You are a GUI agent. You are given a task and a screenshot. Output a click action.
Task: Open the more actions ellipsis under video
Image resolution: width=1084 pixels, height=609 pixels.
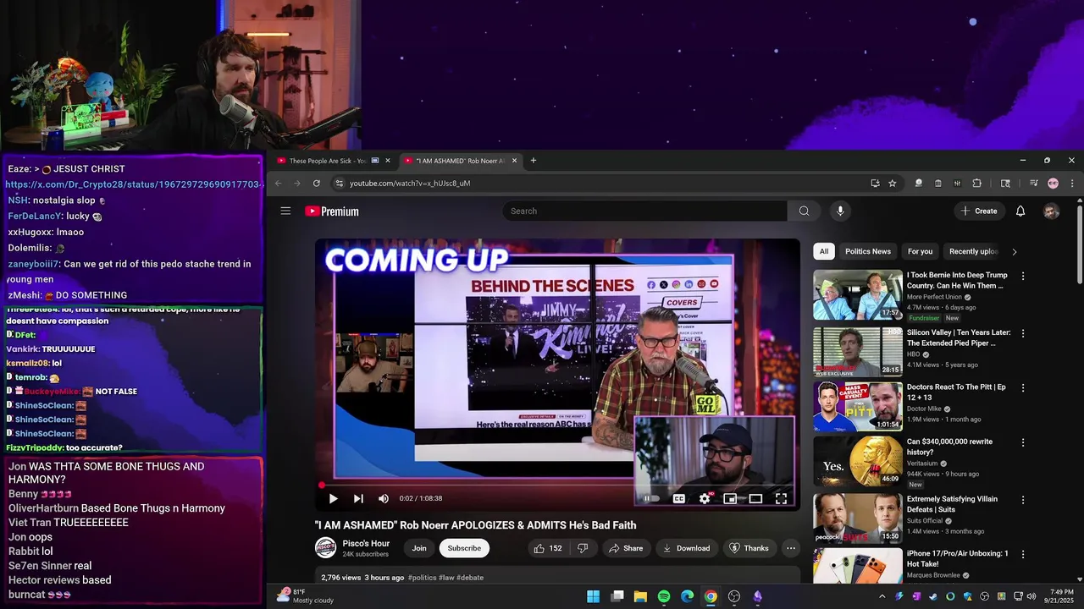pyautogui.click(x=791, y=548)
